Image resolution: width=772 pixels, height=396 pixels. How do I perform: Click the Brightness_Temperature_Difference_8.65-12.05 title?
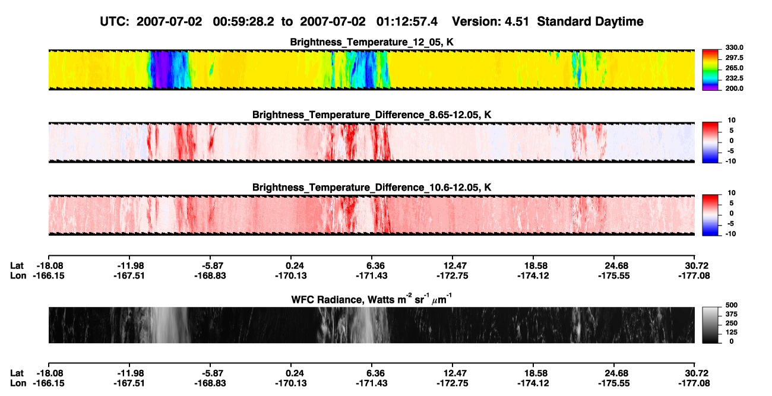pyautogui.click(x=372, y=115)
